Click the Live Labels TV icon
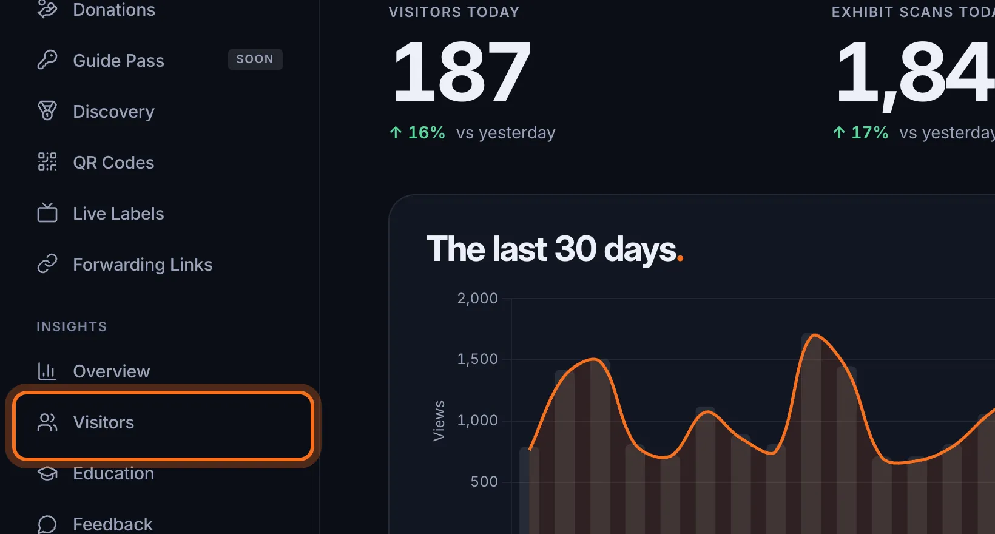 pos(47,213)
